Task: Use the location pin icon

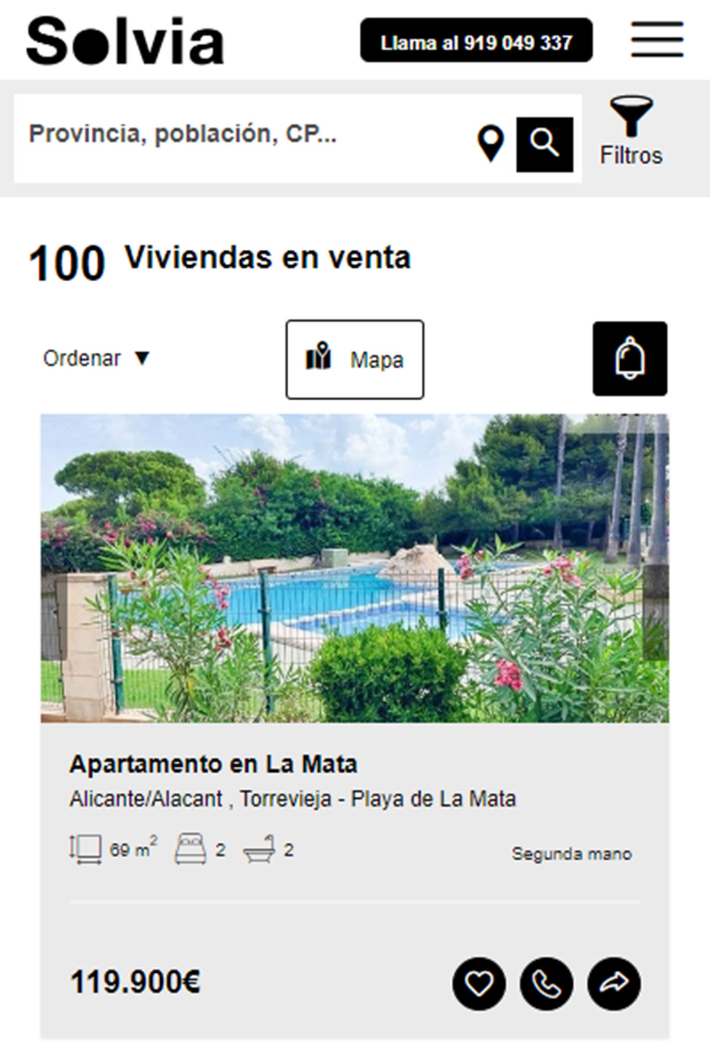Action: tap(490, 144)
